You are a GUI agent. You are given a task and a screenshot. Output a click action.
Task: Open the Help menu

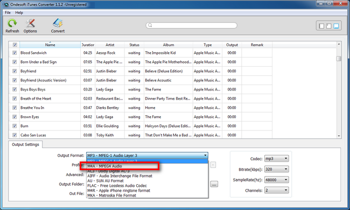pos(19,12)
